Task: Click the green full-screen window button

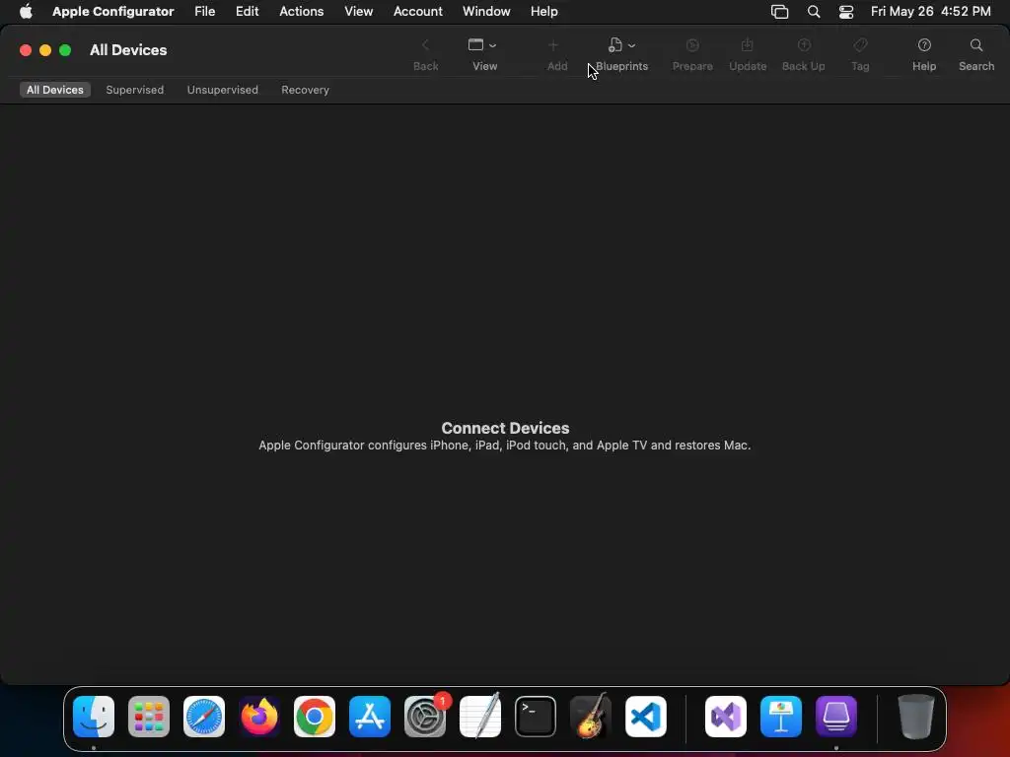Action: tap(65, 50)
